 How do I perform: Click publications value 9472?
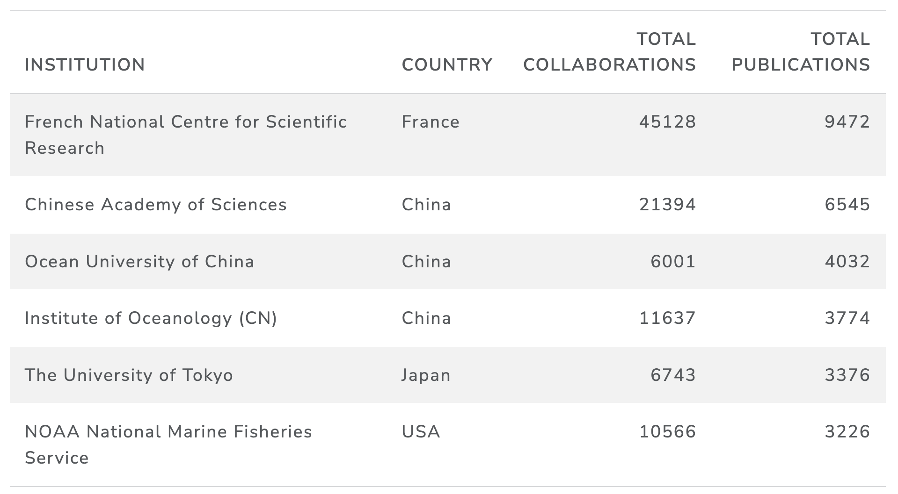847,122
